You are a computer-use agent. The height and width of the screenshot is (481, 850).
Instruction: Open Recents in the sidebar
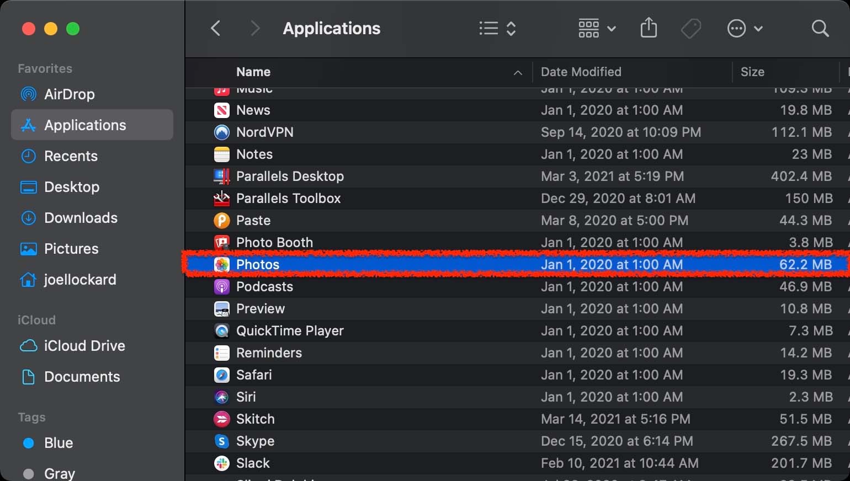[x=92, y=156]
